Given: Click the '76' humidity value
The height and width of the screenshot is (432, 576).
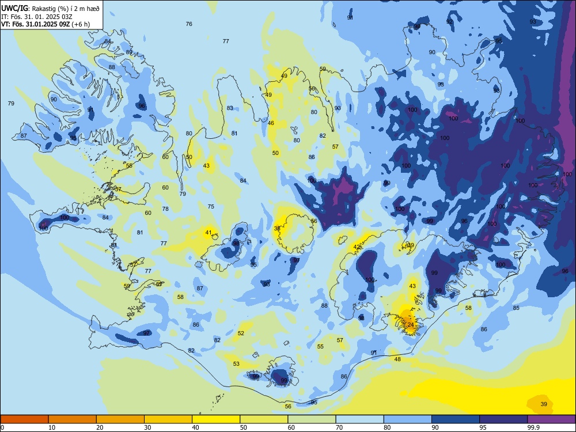Looking at the screenshot, I should pyautogui.click(x=189, y=24).
